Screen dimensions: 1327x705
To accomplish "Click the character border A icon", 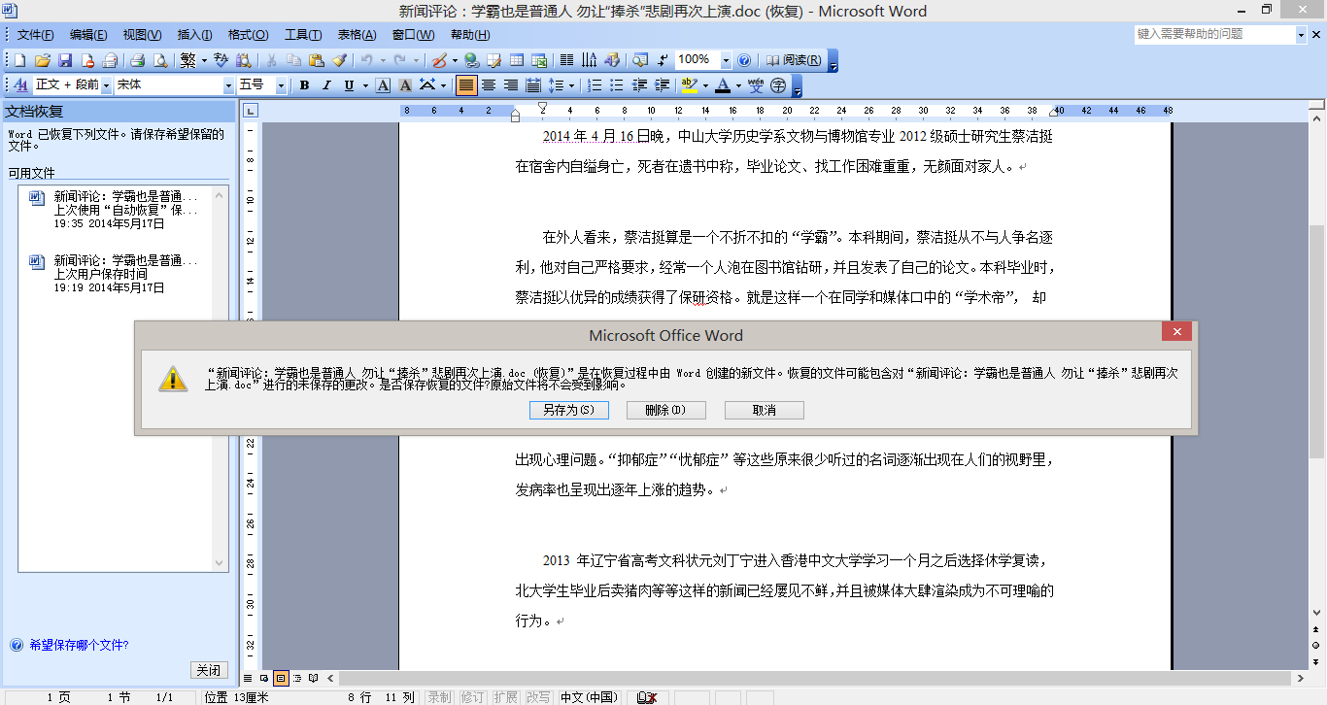I will point(383,85).
